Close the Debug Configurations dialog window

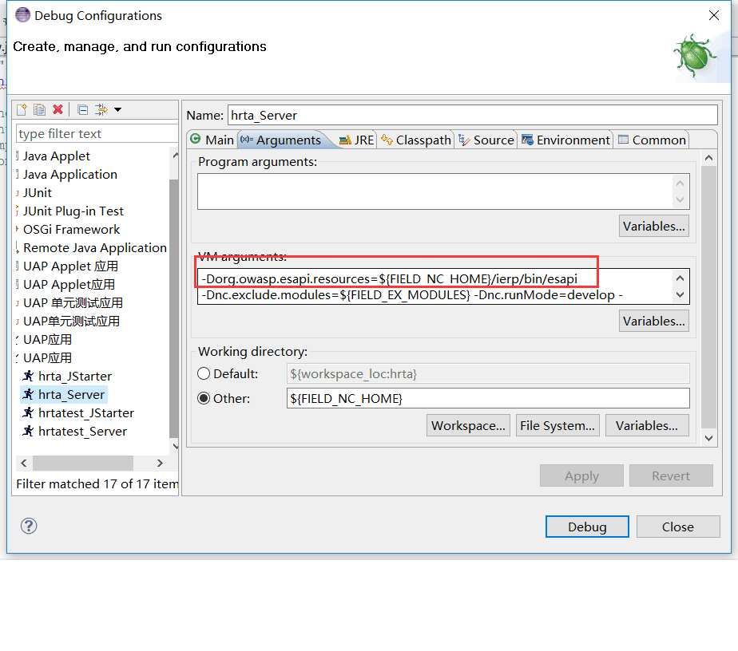[714, 15]
